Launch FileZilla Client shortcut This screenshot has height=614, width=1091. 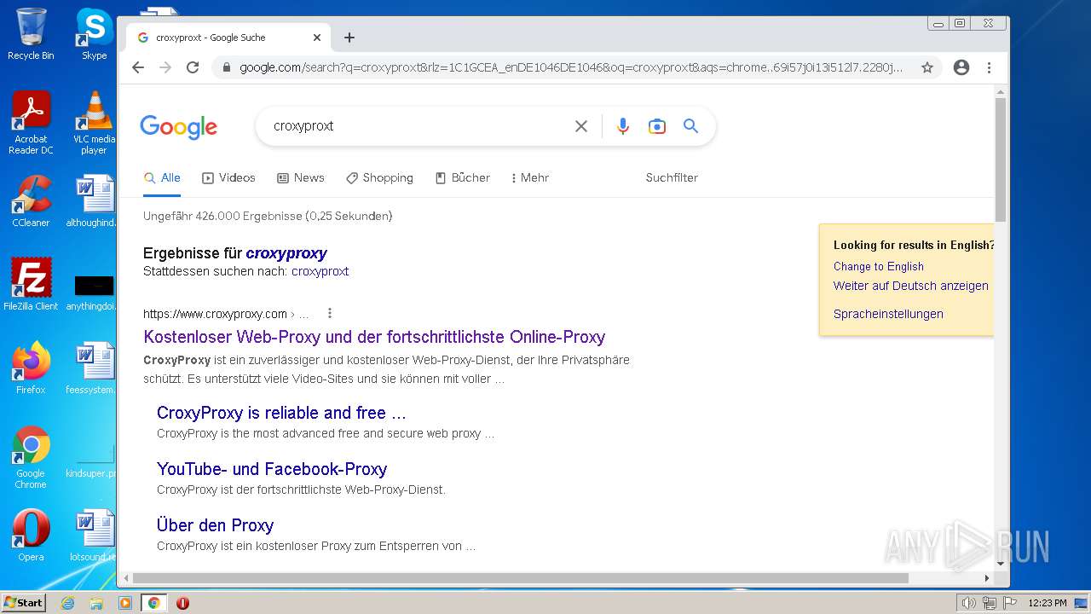(31, 285)
